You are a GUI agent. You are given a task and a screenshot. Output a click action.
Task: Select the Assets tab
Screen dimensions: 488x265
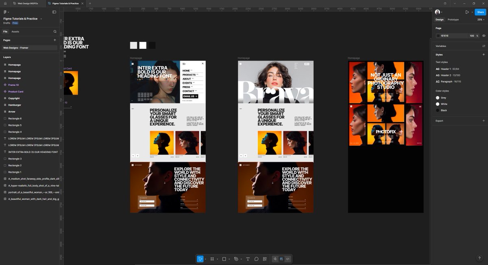pos(15,31)
